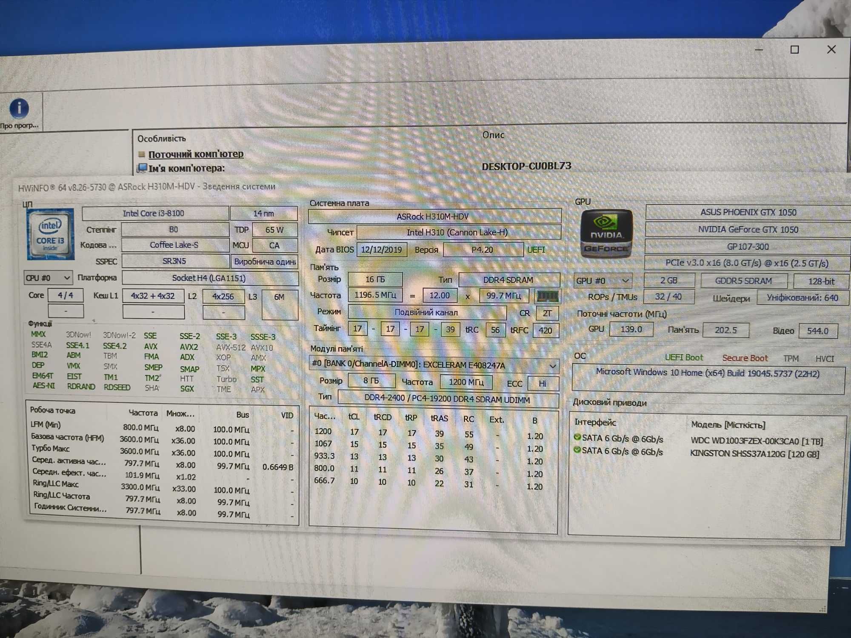
Task: Click the BIOS version P4.20 field
Action: [483, 250]
